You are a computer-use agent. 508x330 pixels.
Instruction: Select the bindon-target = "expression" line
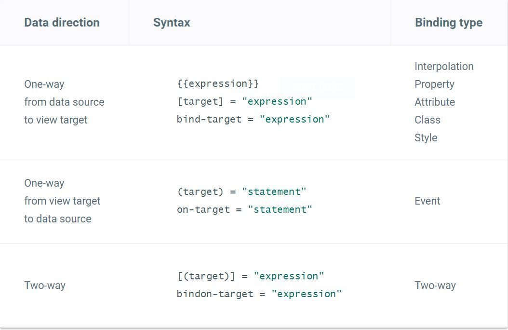259,294
